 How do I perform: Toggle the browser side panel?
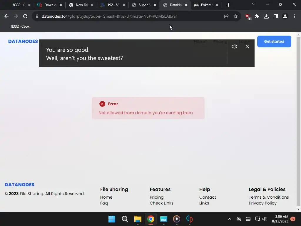[276, 16]
